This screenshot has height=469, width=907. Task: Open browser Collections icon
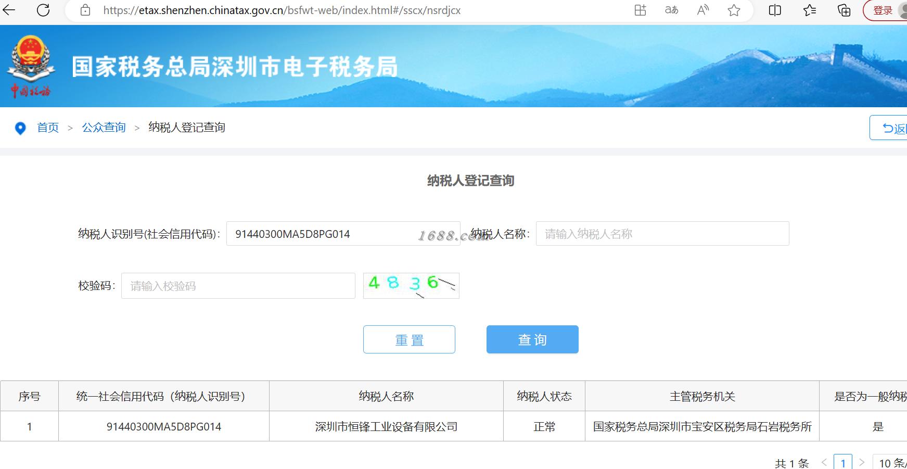pos(844,10)
